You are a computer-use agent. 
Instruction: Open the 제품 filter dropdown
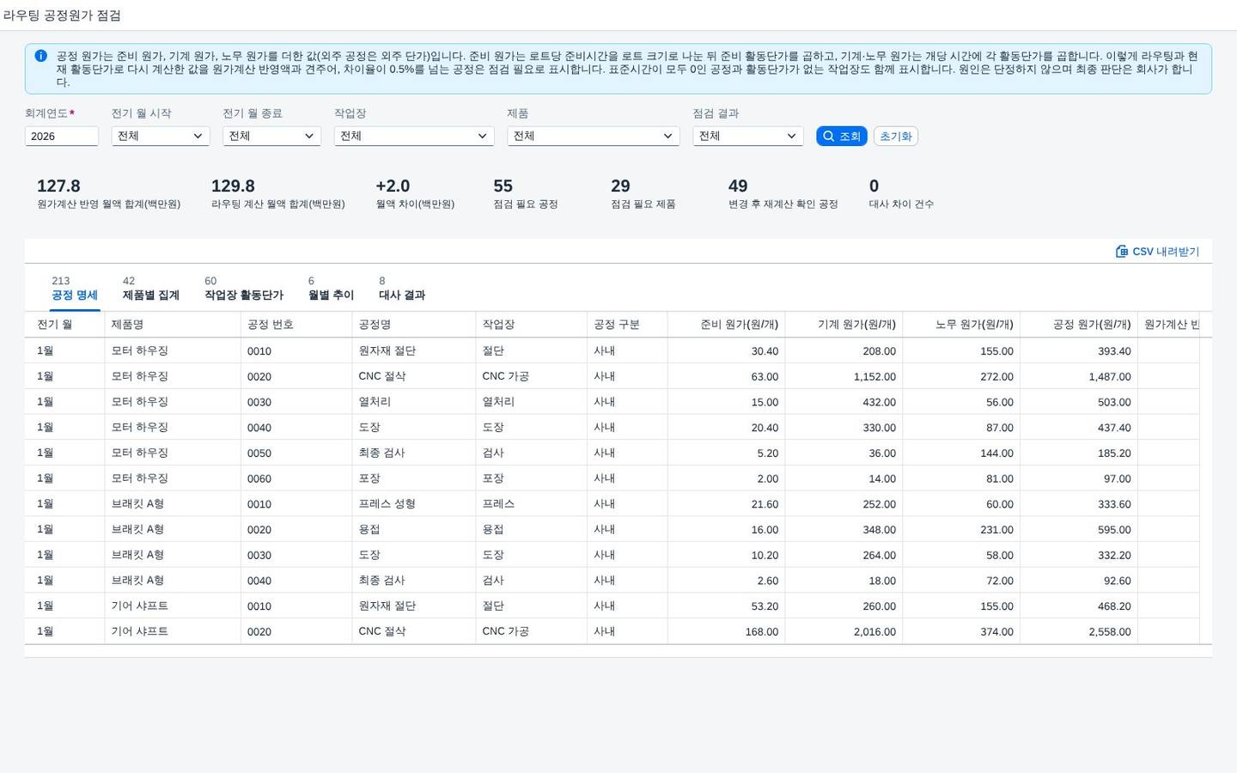coord(594,136)
